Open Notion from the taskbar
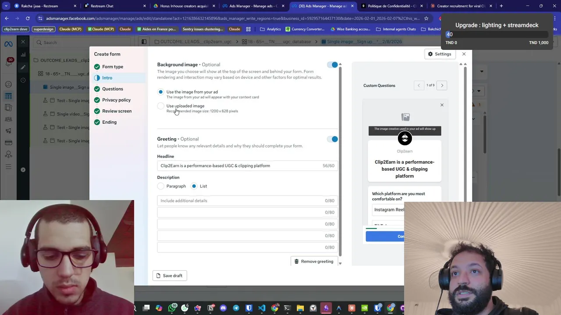This screenshot has width=561, height=315. coord(210,308)
